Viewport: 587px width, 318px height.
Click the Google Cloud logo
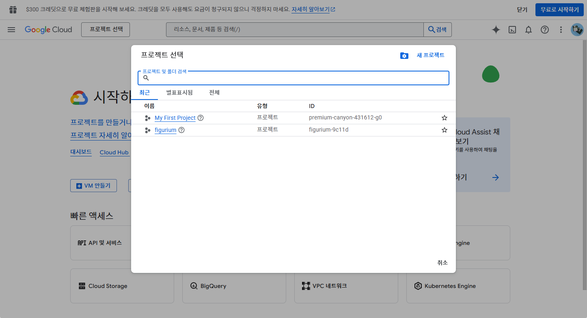(x=48, y=30)
